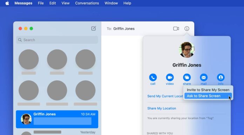The width and height of the screenshot is (244, 135).
Task: Open the File menu
Action: coord(41,3)
